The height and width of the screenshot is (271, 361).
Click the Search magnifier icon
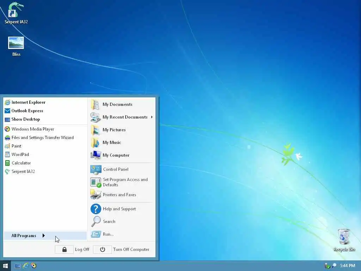pos(96,222)
